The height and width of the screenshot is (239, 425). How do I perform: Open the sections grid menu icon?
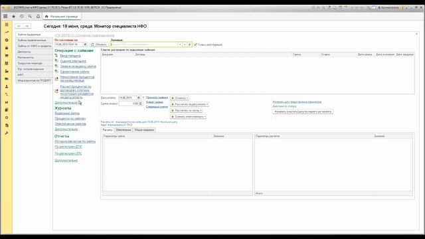point(5,16)
